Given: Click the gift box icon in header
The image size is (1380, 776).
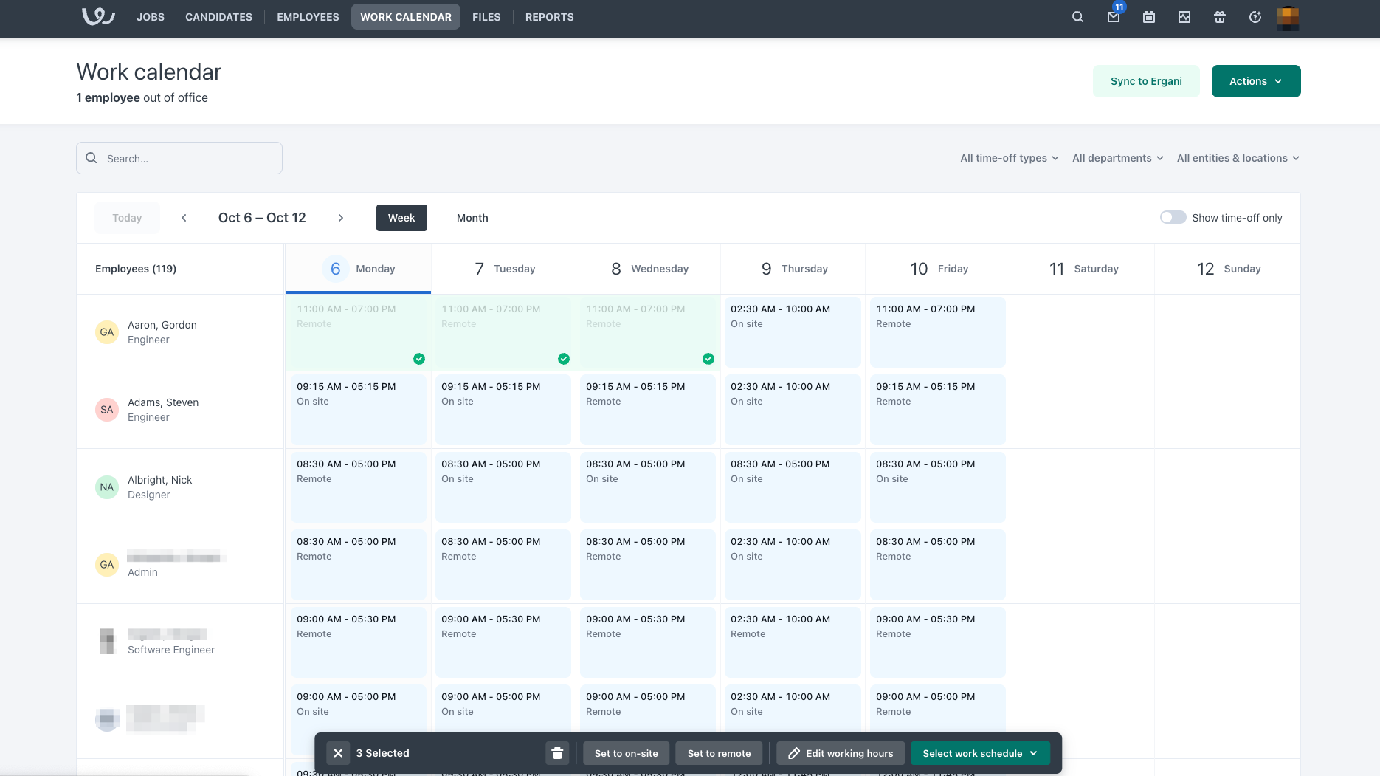Looking at the screenshot, I should [x=1220, y=17].
